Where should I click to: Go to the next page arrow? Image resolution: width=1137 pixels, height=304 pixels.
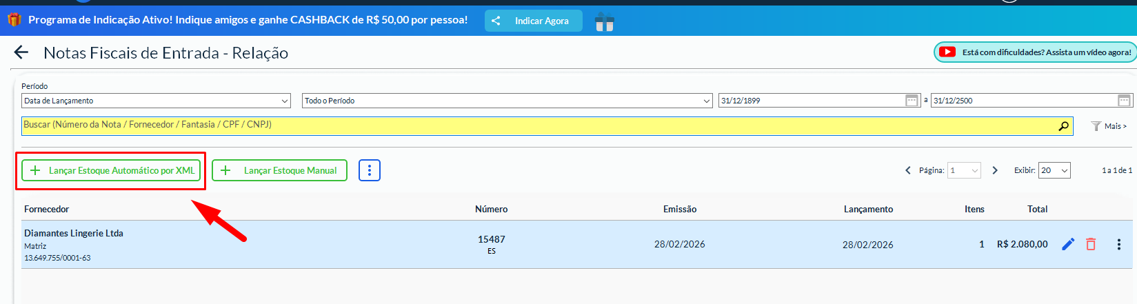click(995, 170)
